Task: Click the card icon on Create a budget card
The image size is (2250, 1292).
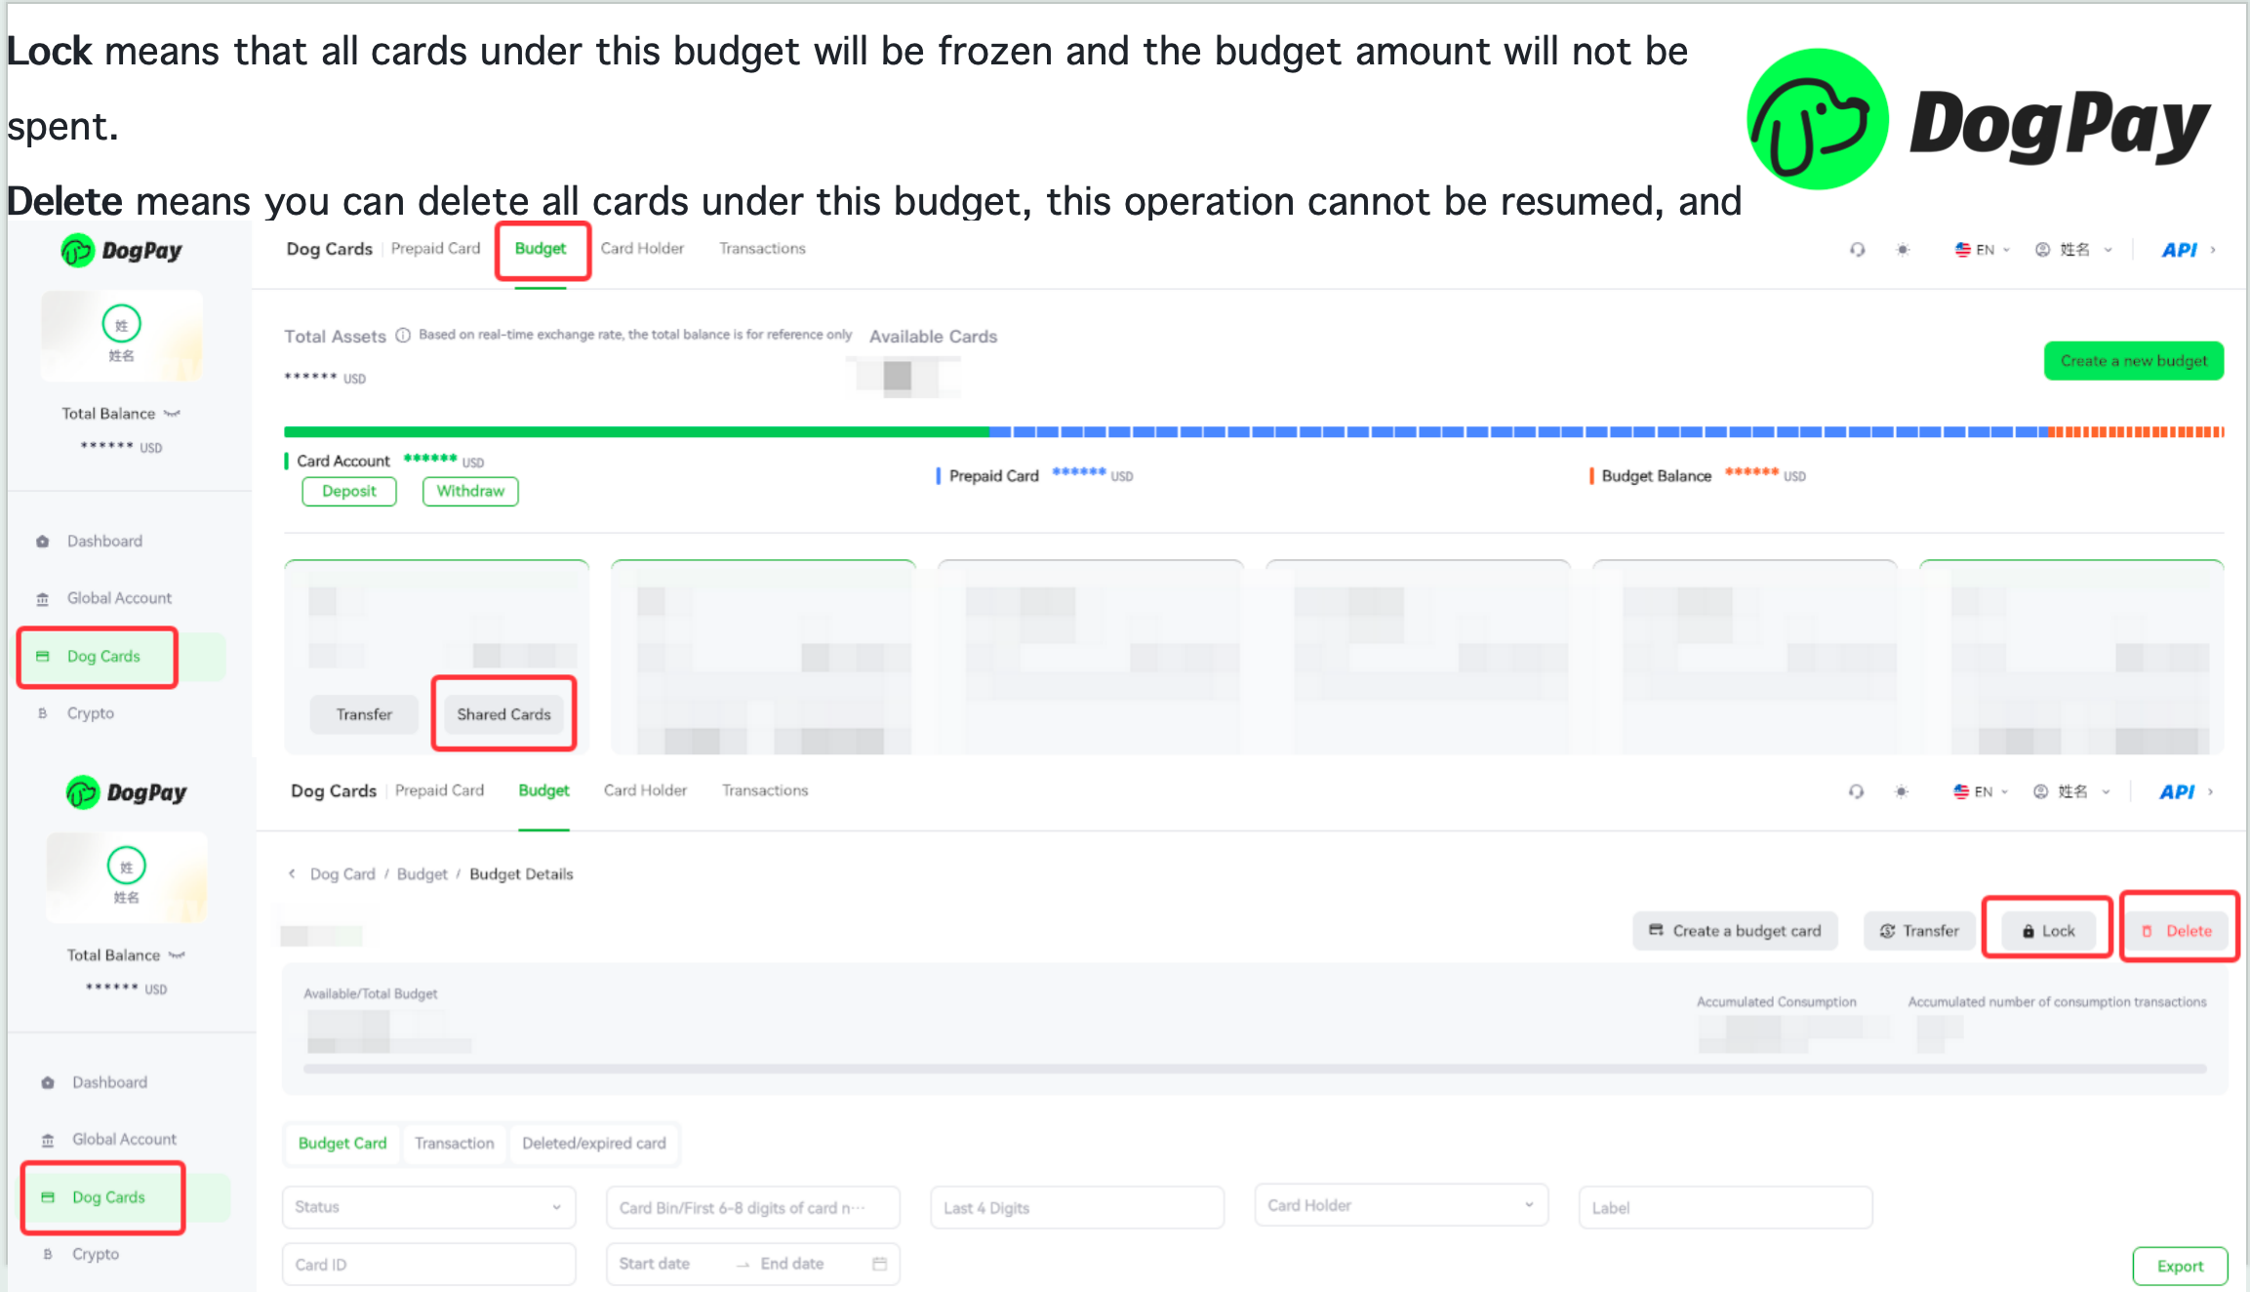Action: 1656,930
